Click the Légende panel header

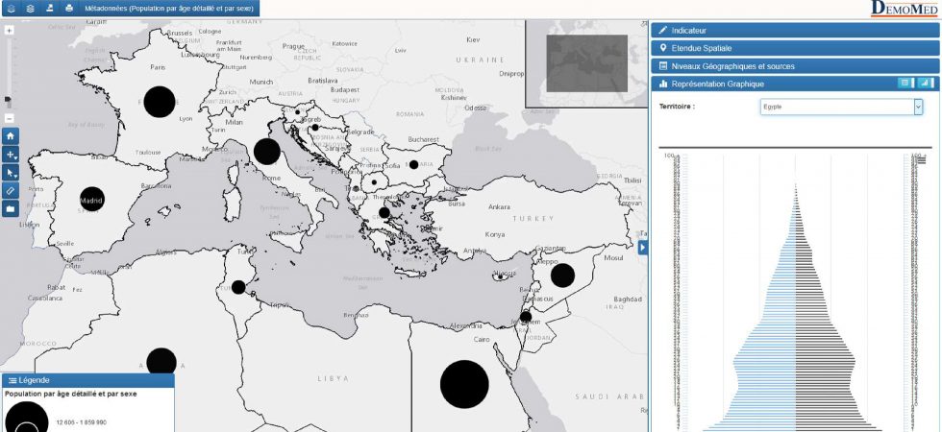87,380
